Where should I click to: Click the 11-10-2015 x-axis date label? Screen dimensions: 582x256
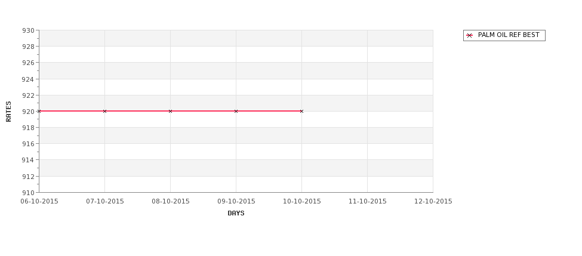click(x=368, y=202)
